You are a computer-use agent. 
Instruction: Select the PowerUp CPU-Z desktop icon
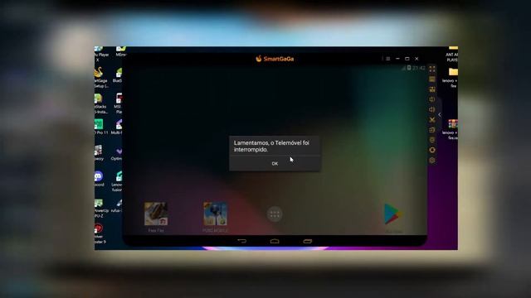(x=100, y=208)
